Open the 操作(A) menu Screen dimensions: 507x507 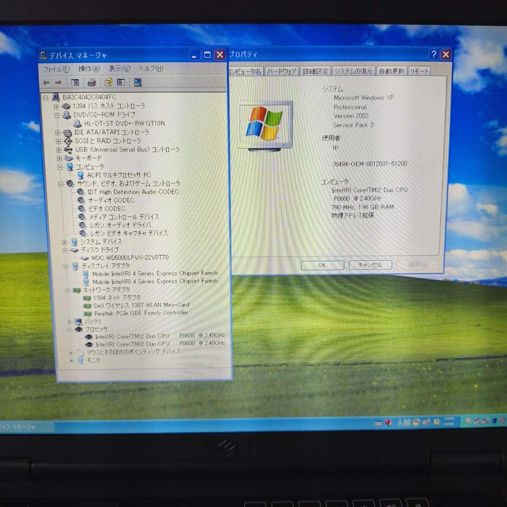(89, 69)
